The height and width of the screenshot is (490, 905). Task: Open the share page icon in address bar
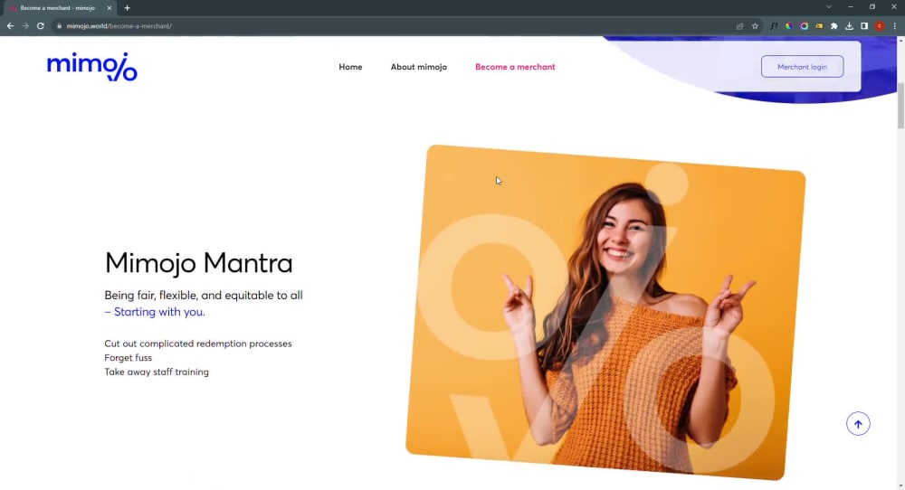[x=739, y=26]
